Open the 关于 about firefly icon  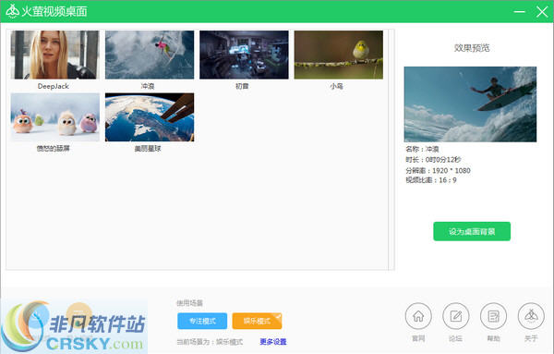(531, 316)
